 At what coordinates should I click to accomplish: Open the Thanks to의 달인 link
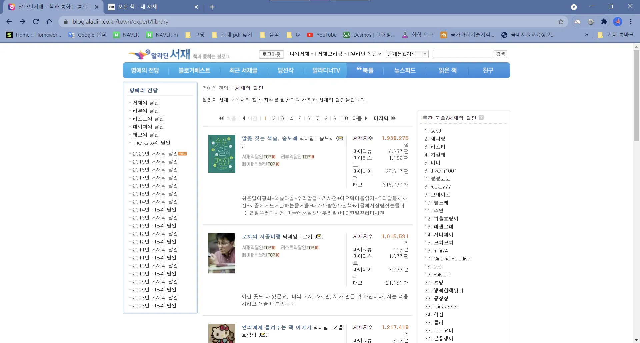pyautogui.click(x=151, y=143)
